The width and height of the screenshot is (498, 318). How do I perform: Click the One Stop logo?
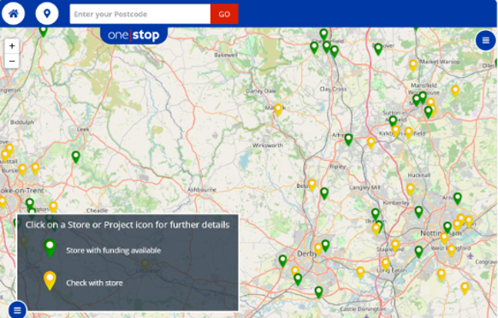(x=133, y=35)
